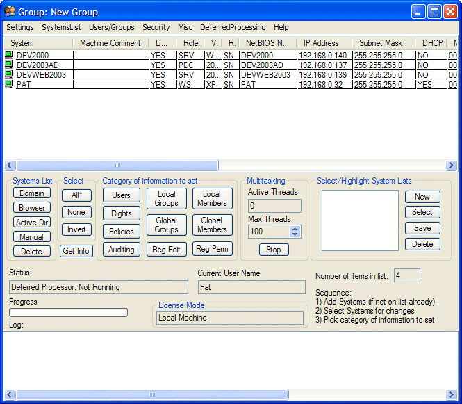
Task: Click the None select button
Action: [76, 212]
